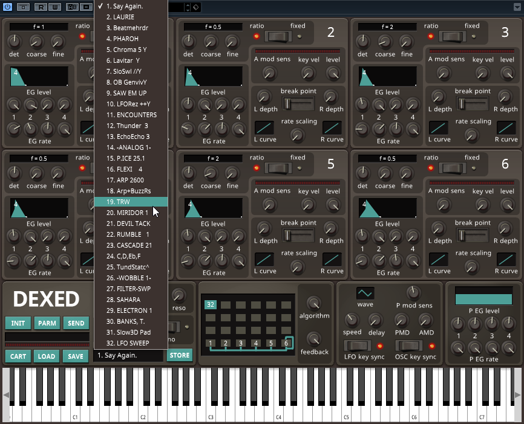Flip operator 3 ratio/fixed switch
This screenshot has height=424, width=524.
(x=452, y=36)
